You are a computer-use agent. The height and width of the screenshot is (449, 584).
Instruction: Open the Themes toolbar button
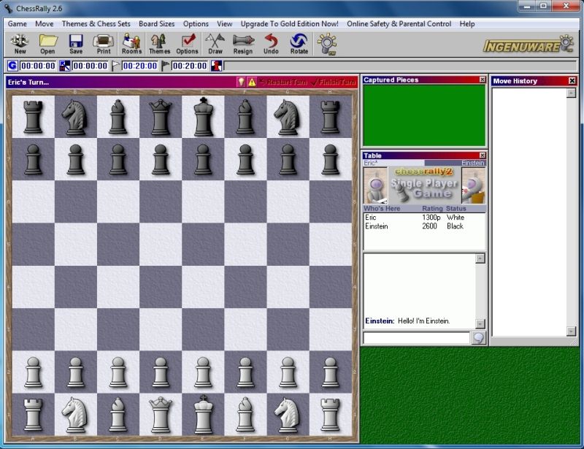point(159,44)
